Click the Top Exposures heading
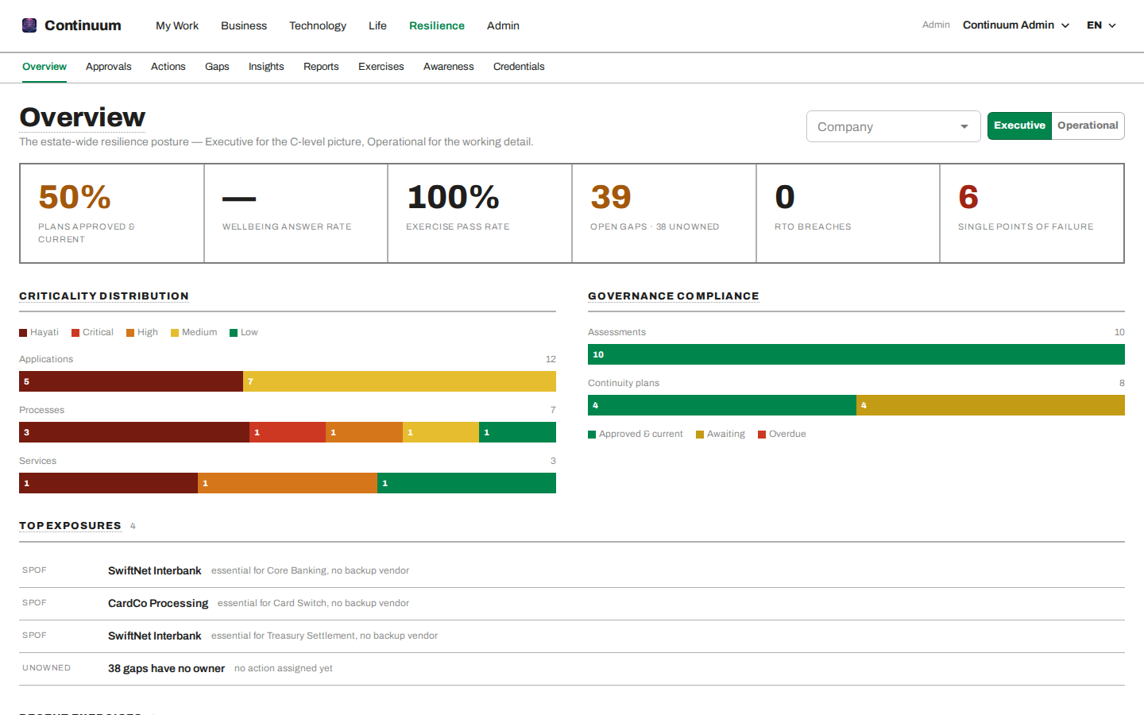Image resolution: width=1144 pixels, height=715 pixels. (70, 526)
